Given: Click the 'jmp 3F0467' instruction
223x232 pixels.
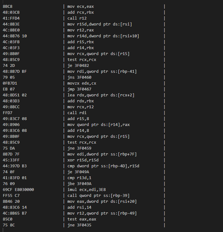Looking at the screenshot, I should [x=79, y=89].
